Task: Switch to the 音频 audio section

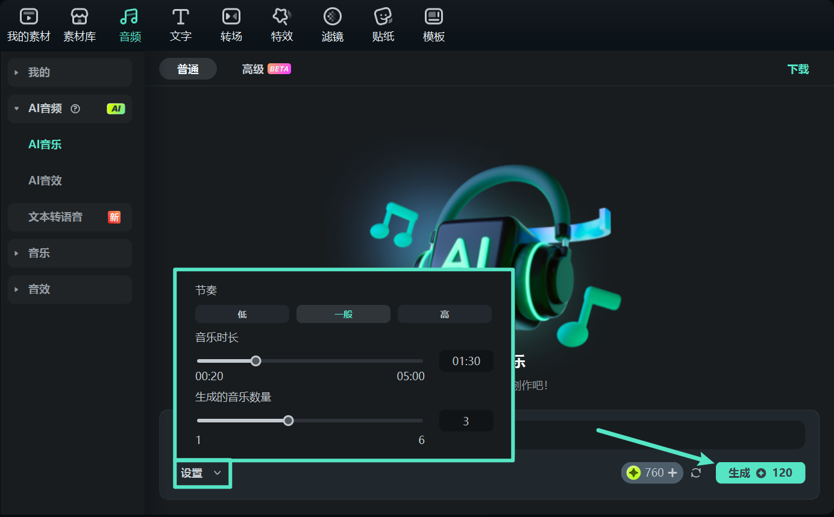Action: pyautogui.click(x=129, y=23)
